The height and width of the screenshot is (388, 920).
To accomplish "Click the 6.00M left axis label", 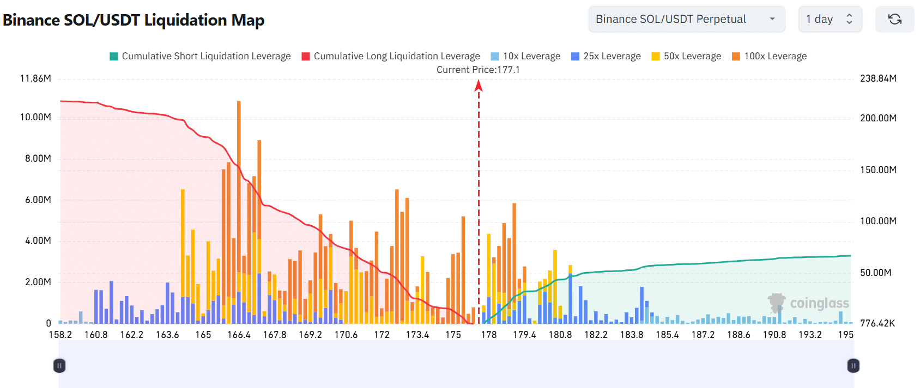I will point(38,200).
